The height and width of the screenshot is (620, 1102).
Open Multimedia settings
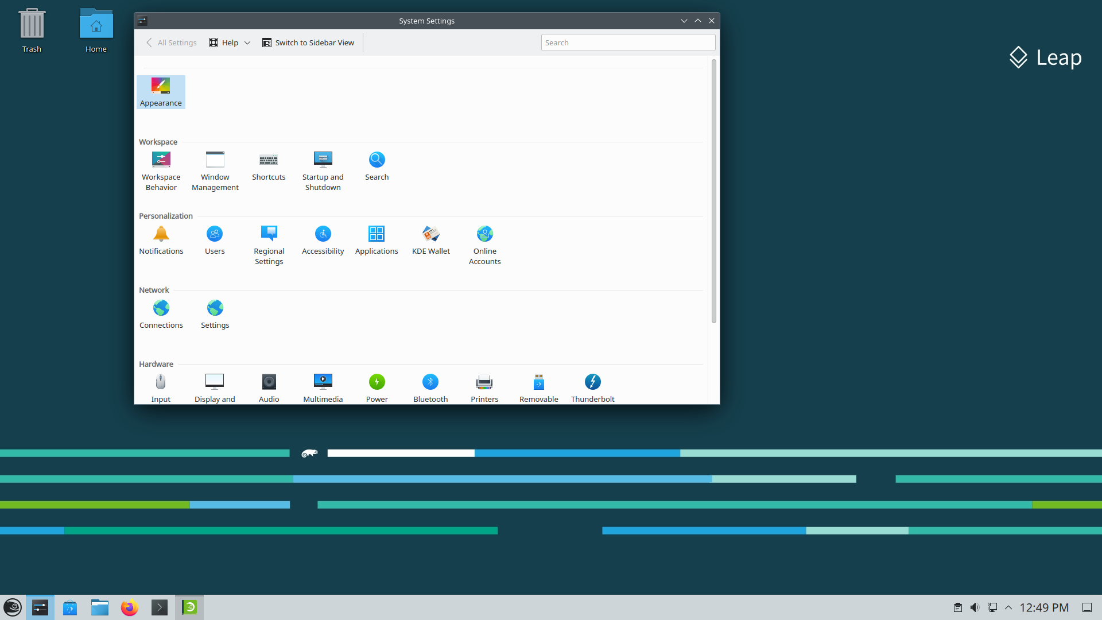[323, 388]
